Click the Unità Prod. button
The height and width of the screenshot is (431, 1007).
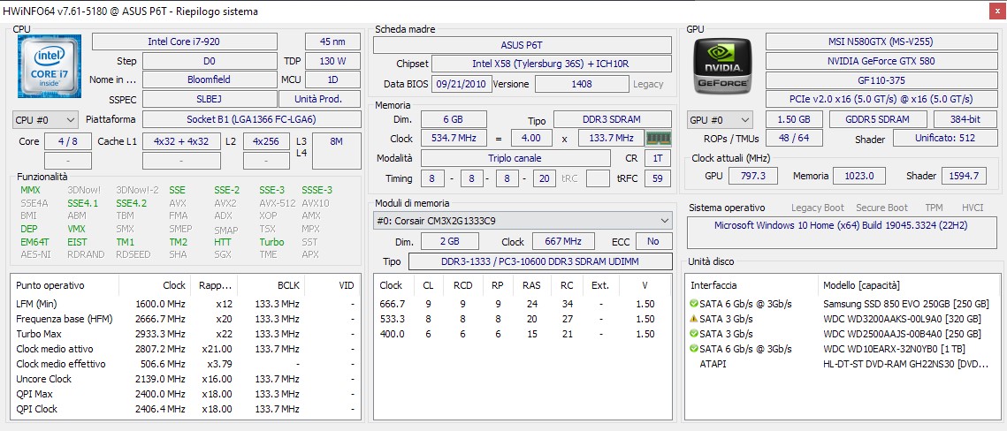pos(318,99)
